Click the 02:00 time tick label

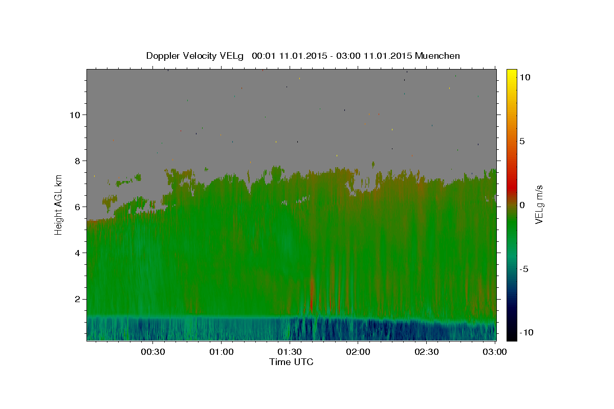click(358, 352)
